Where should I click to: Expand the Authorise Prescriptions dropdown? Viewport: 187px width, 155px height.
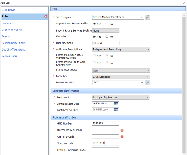click(x=121, y=49)
